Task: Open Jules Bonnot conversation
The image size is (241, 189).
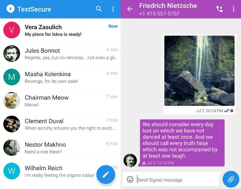Action: [60, 54]
